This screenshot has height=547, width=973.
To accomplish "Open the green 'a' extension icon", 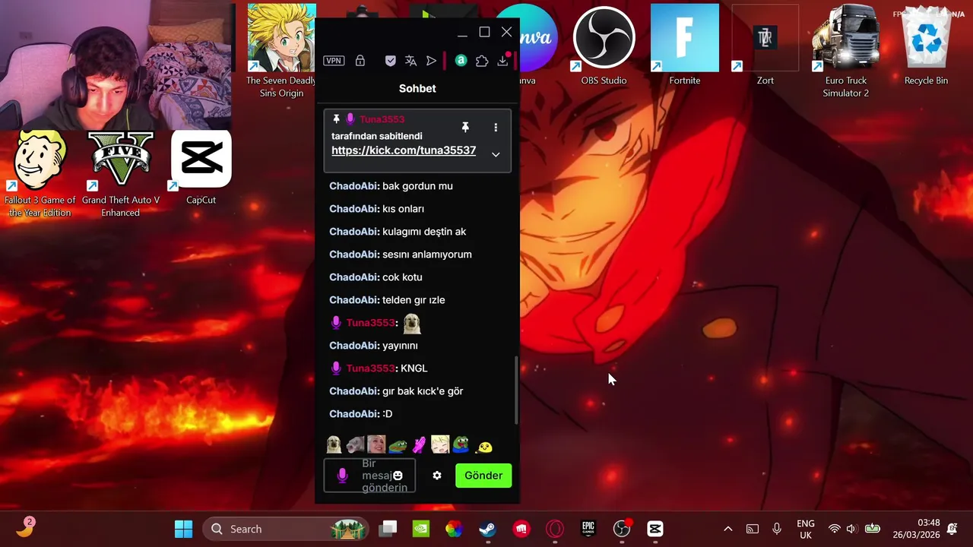I will point(461,61).
